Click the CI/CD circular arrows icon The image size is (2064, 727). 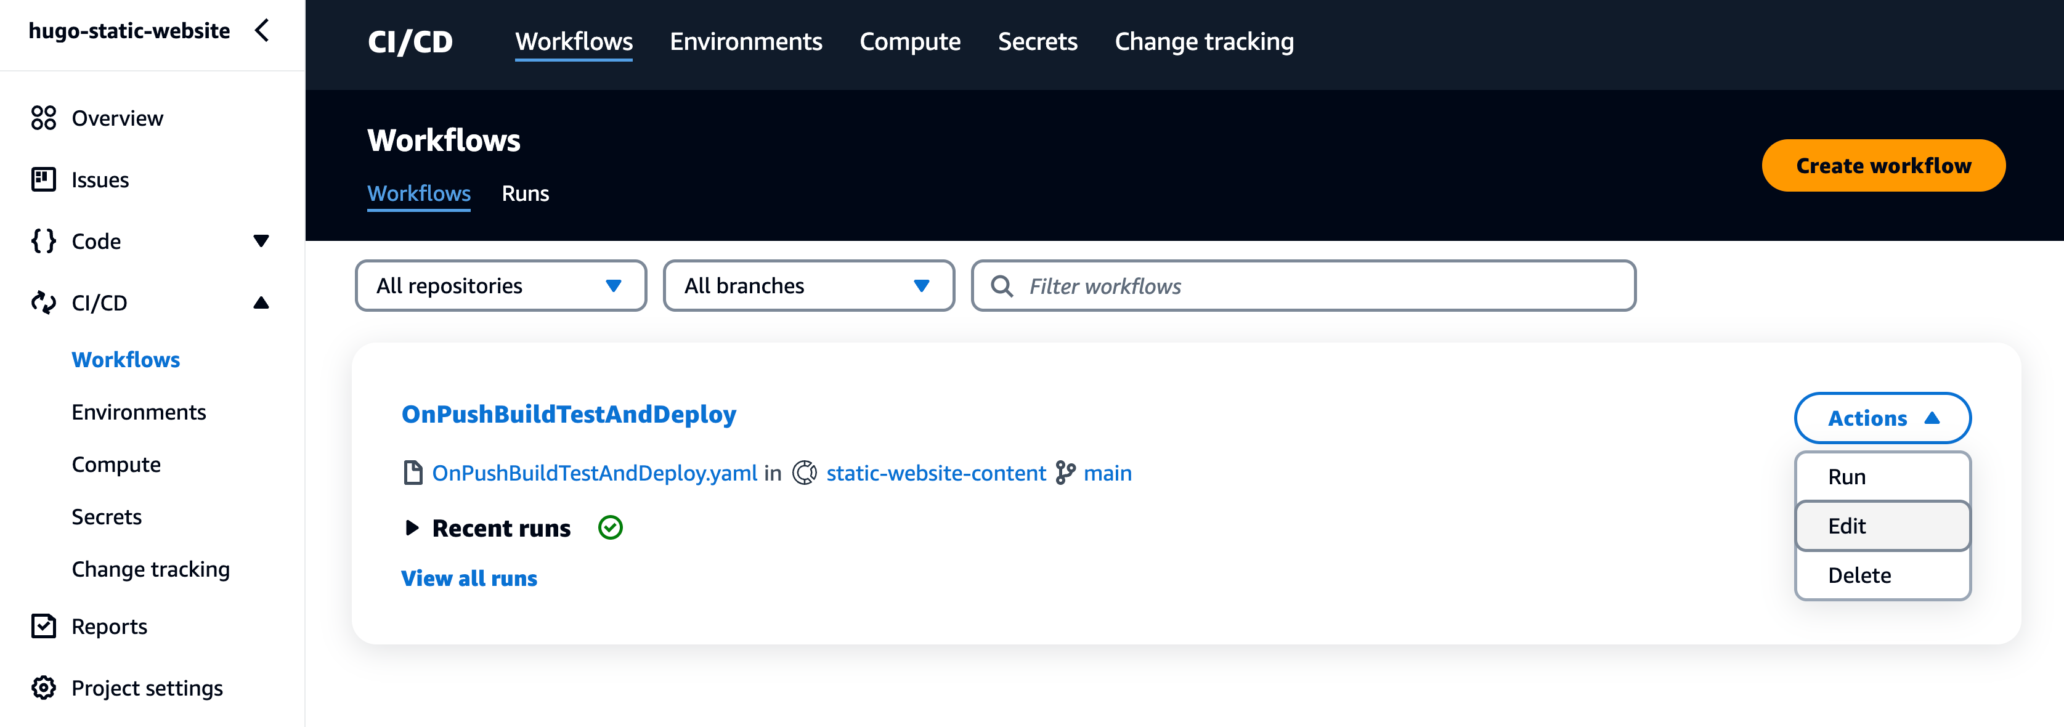44,302
